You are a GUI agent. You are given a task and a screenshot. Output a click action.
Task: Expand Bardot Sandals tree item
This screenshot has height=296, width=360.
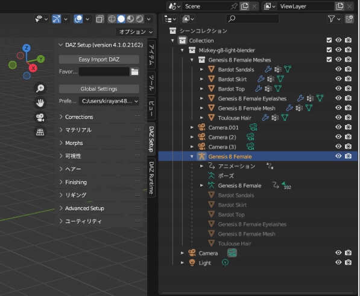[x=201, y=69]
